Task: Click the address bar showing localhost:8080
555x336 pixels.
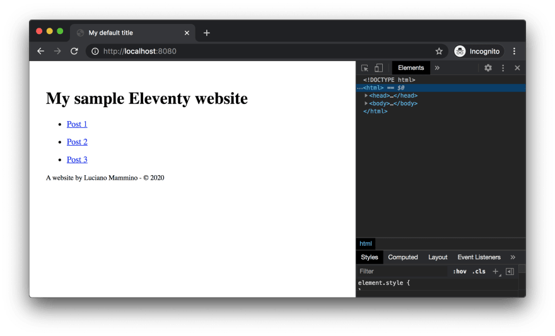Action: click(266, 51)
